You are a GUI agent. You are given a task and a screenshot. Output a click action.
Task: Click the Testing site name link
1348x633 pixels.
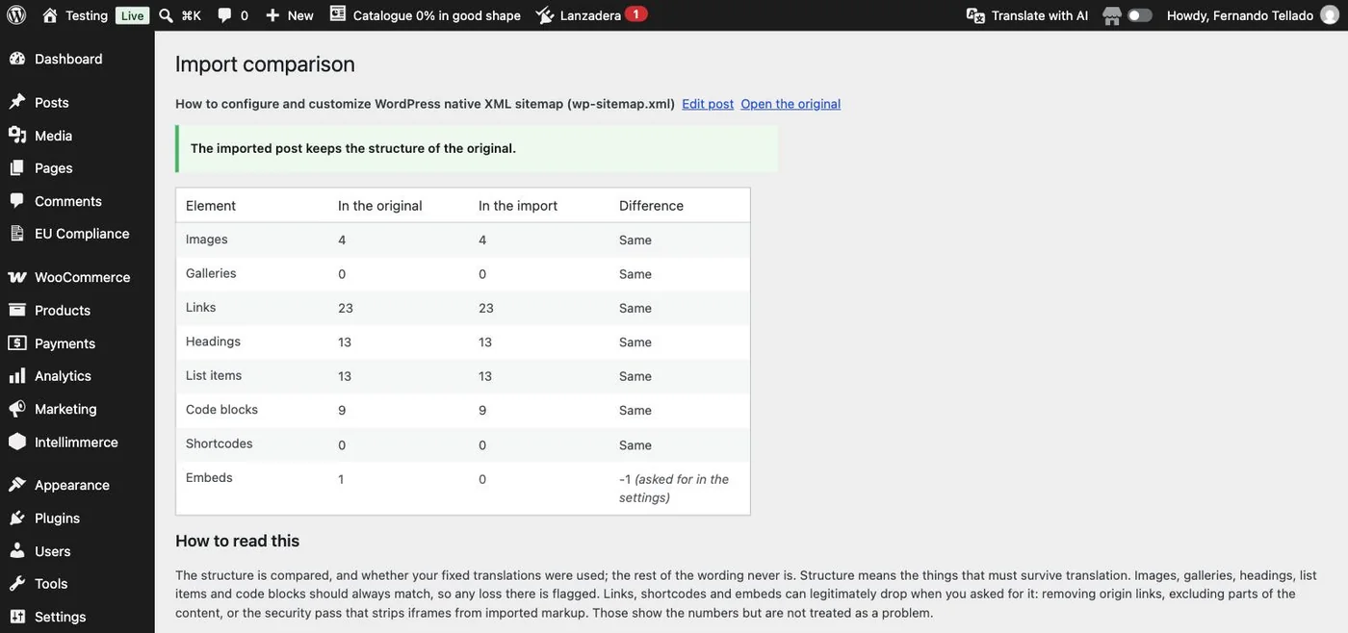[x=87, y=15]
